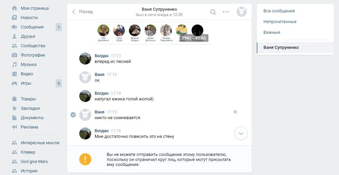Image resolution: width=339 pixels, height=175 pixels.
Task: Open Ваня Супруненко's profile from header name
Action: [x=159, y=9]
